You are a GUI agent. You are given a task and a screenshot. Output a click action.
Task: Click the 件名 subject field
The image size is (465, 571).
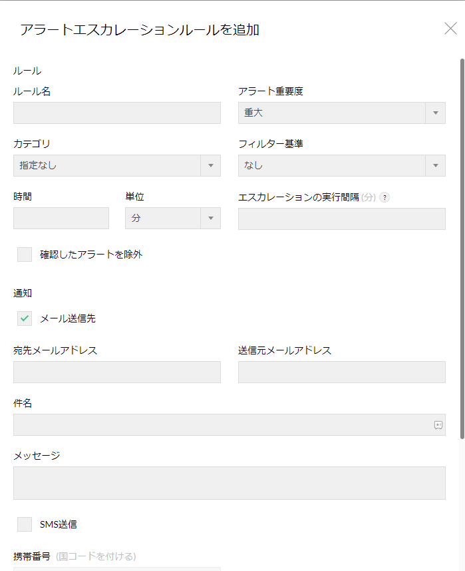click(220, 425)
